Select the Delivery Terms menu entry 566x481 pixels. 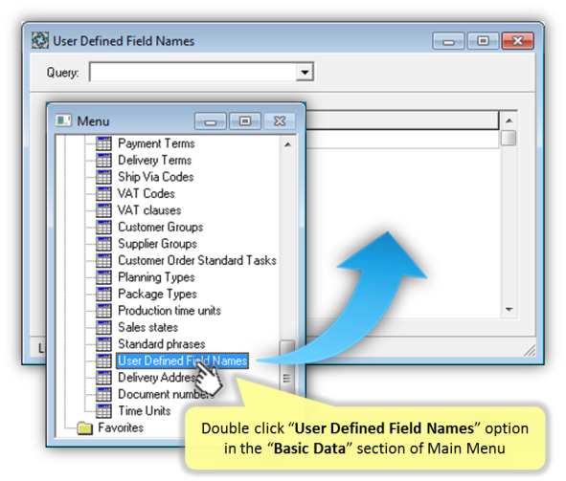click(x=154, y=160)
